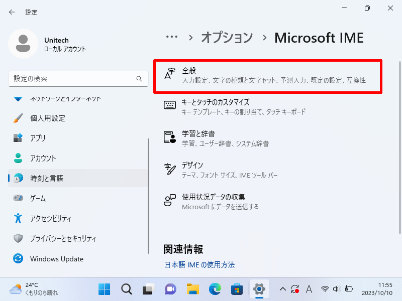The width and height of the screenshot is (402, 301).
Task: Open the Wi-Fi network tray icon
Action: pos(325,289)
